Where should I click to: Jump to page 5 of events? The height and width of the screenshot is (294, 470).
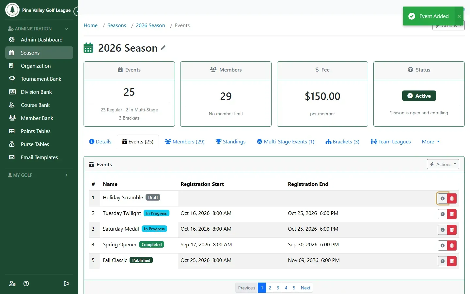[294, 288]
